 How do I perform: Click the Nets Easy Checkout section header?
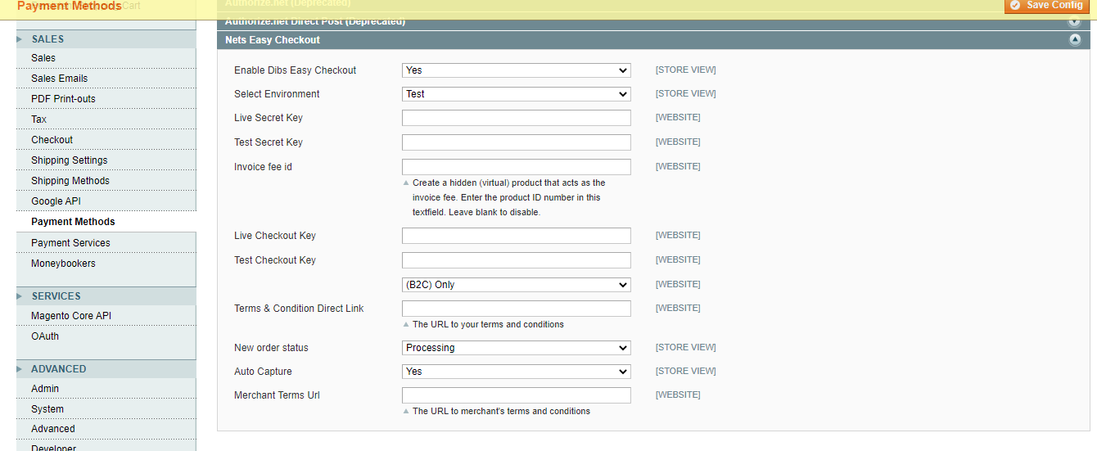coord(653,40)
